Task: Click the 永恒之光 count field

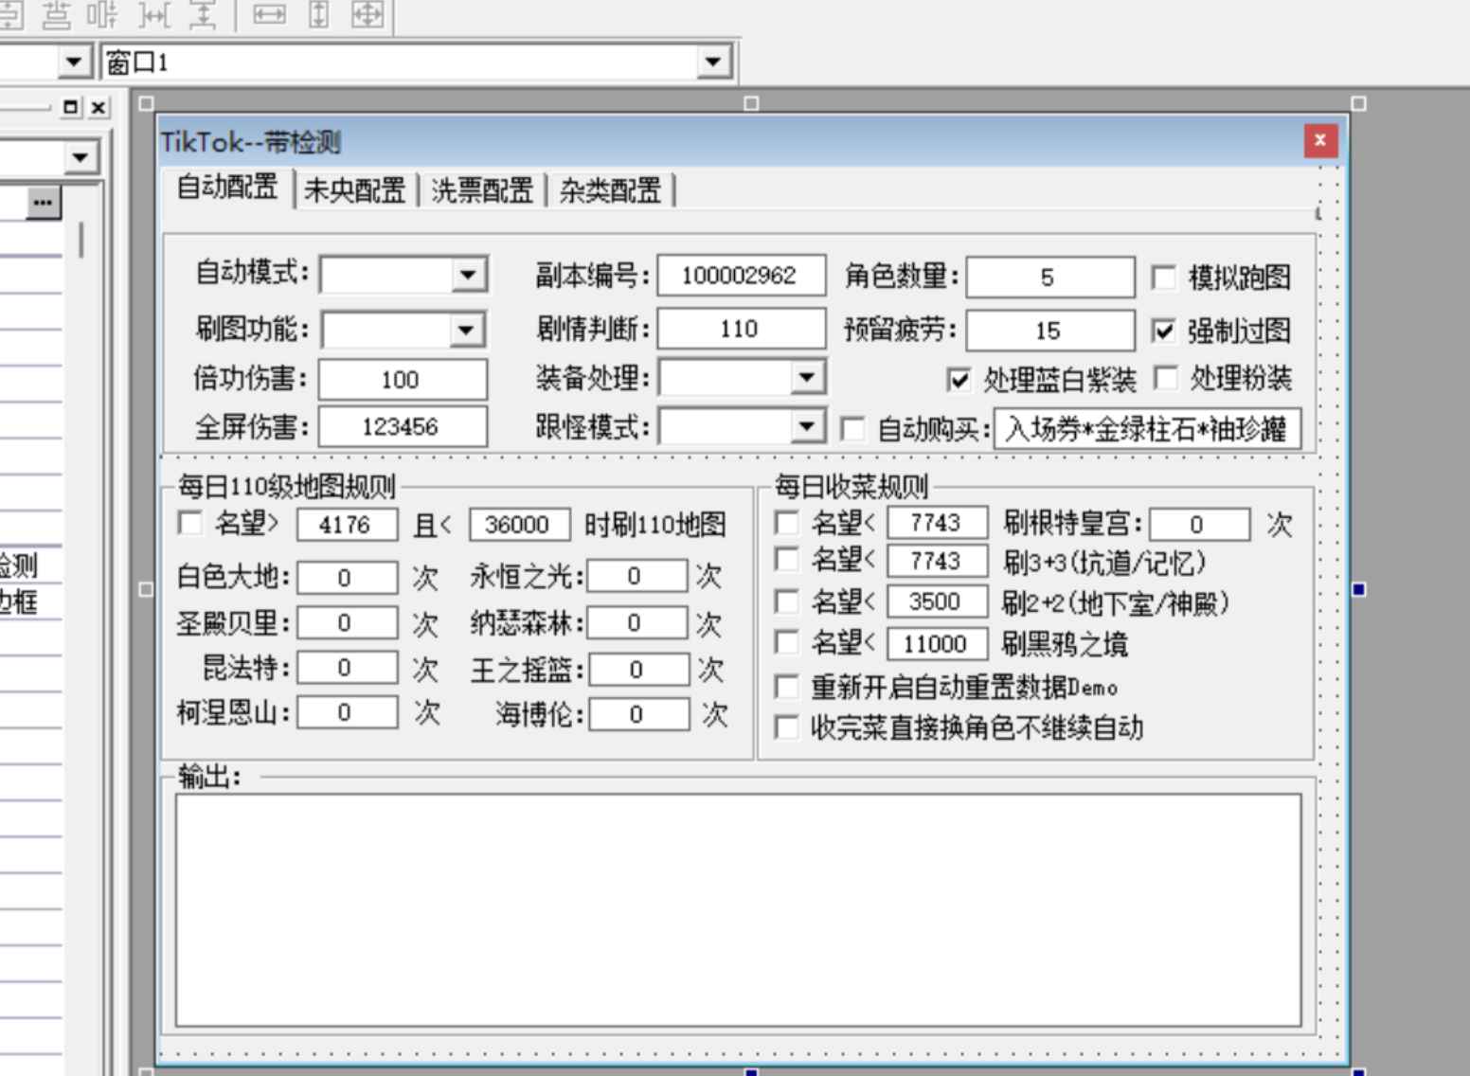Action: click(x=638, y=576)
